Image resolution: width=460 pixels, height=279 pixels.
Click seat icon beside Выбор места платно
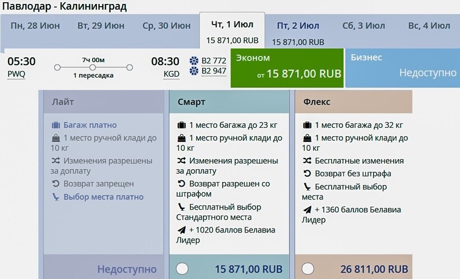pos(56,197)
